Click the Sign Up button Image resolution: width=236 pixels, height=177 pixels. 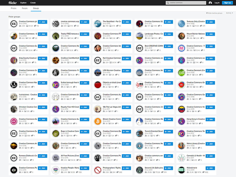click(x=227, y=3)
